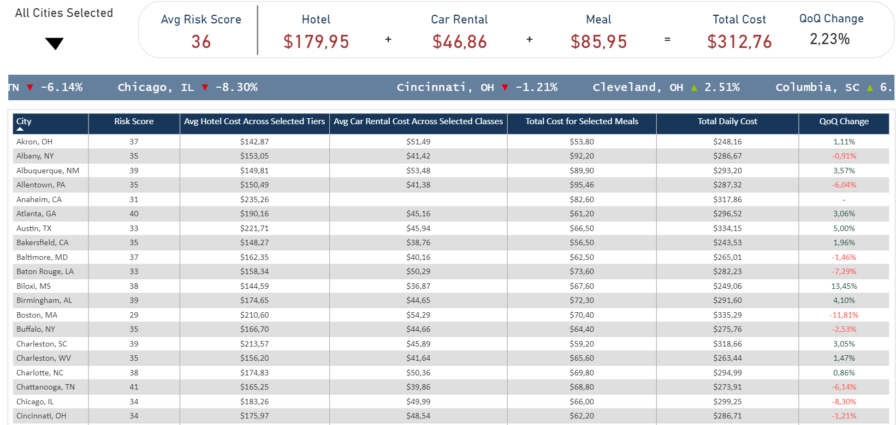This screenshot has height=425, width=896.
Task: Click green up arrow beside Cleveland, OH ticker
Action: tap(694, 88)
